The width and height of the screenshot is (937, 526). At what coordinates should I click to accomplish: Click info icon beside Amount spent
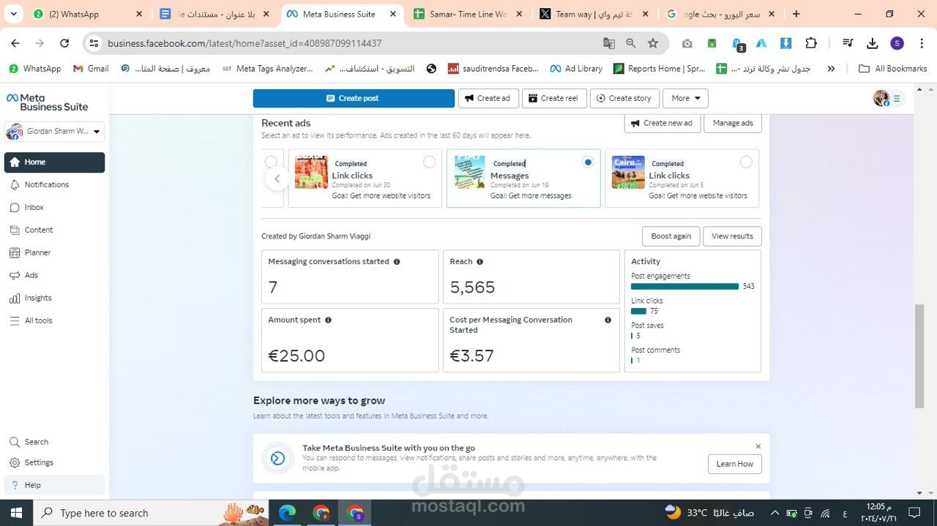(328, 320)
